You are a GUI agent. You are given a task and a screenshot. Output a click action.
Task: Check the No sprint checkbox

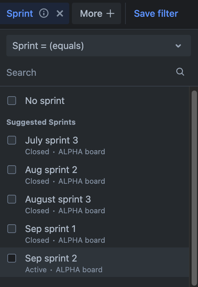tap(12, 101)
